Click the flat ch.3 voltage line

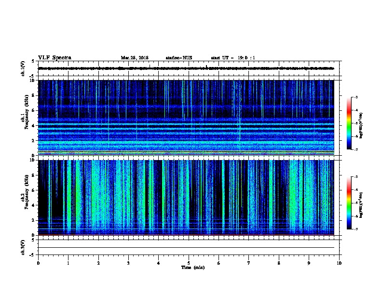pyautogui.click(x=186, y=248)
